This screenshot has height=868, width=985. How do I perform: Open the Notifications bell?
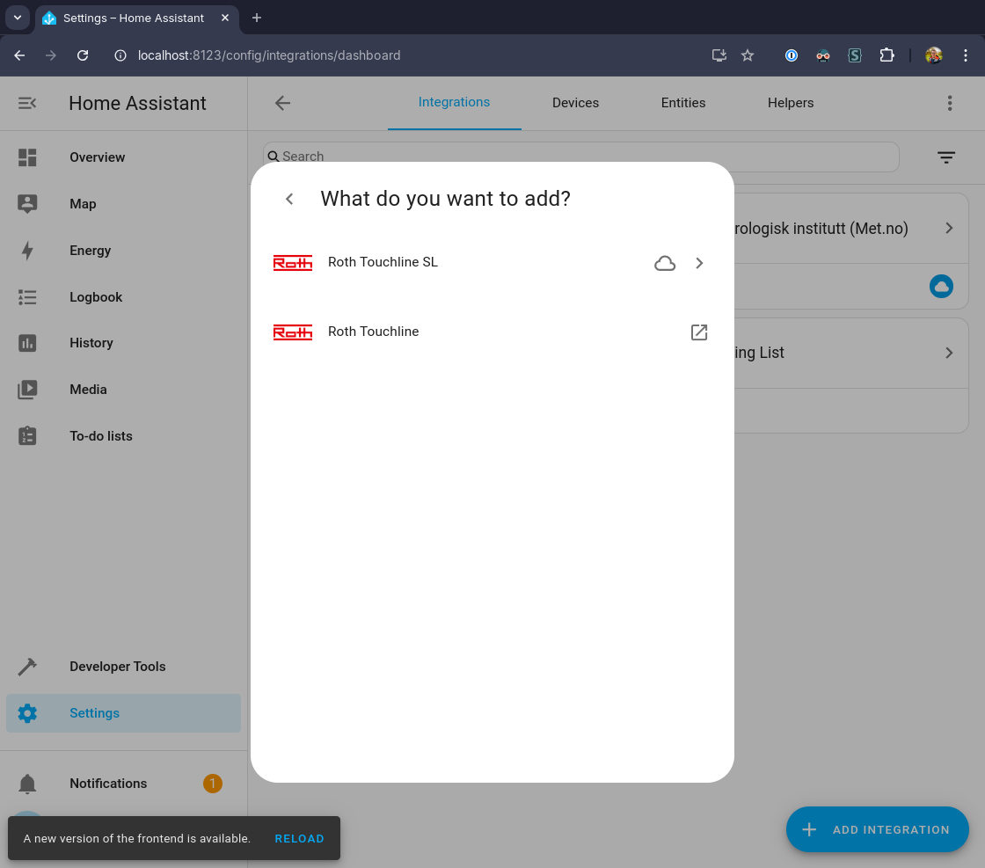(27, 784)
